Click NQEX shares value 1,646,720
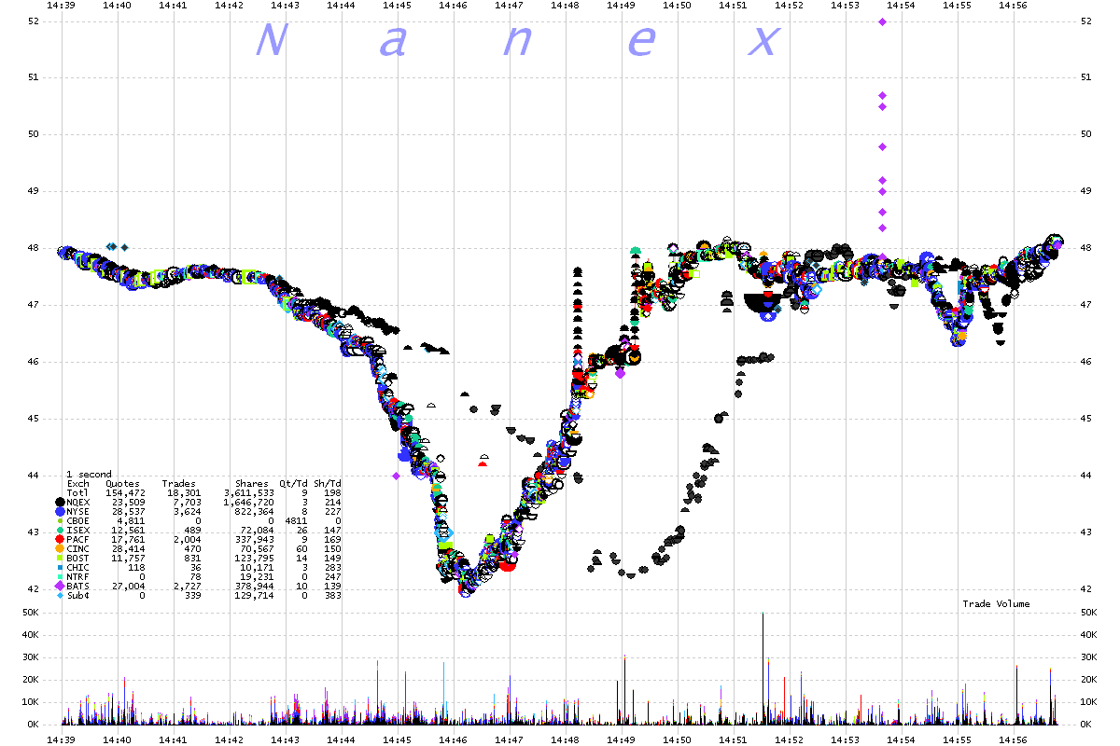The image size is (1120, 746). point(248,502)
